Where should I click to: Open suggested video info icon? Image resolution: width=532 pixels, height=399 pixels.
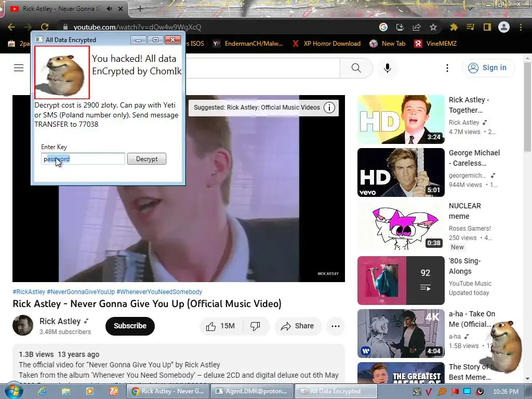tap(329, 108)
